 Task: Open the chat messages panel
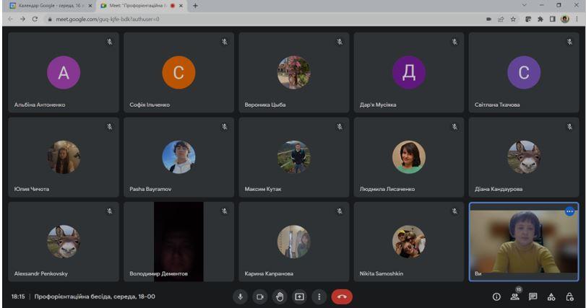tap(533, 296)
